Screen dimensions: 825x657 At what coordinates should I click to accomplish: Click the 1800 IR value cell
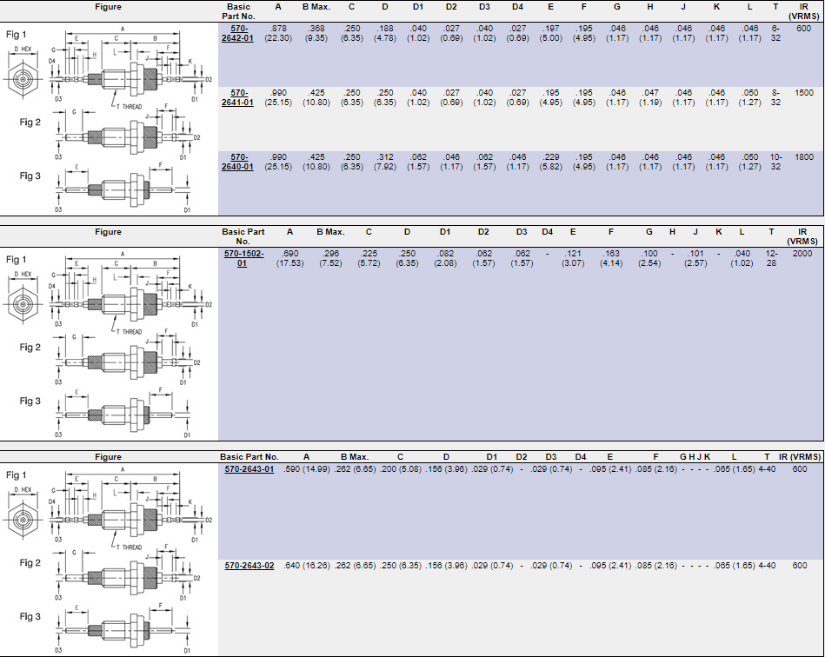[804, 156]
